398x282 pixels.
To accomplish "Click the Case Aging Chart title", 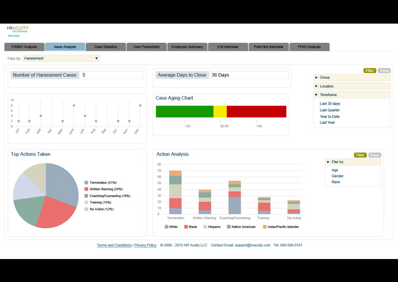I will click(174, 98).
